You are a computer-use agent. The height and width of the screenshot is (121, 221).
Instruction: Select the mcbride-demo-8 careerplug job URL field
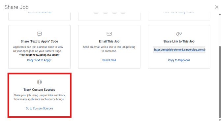tap(179, 50)
